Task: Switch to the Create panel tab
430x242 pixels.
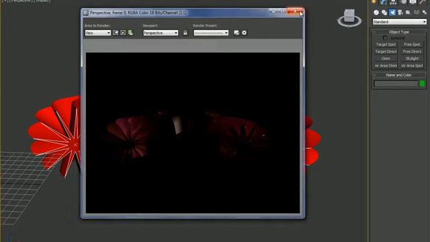Action: [x=374, y=2]
